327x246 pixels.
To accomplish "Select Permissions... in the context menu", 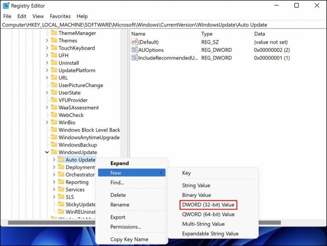I will 125,227.
